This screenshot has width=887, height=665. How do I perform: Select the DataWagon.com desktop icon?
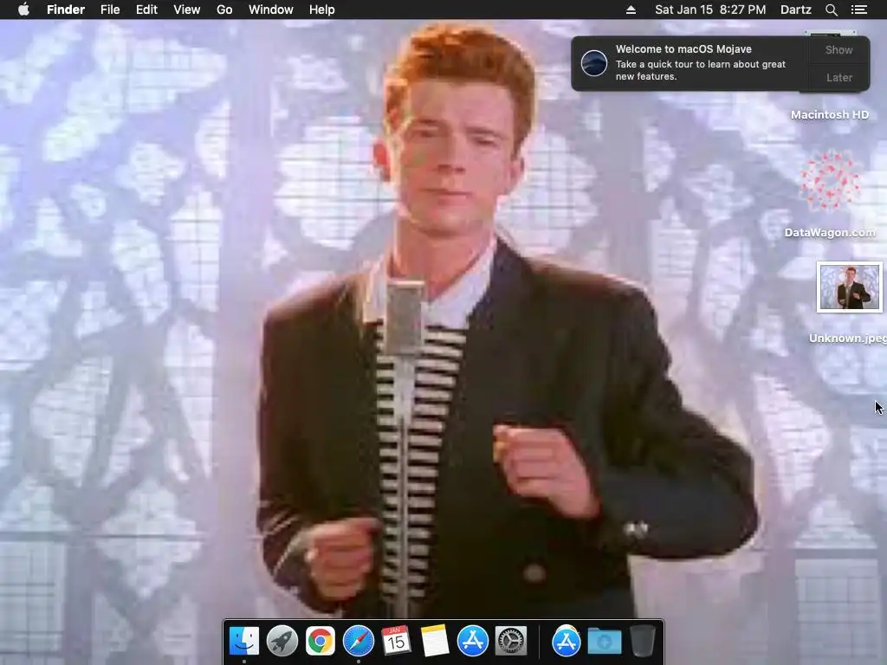click(x=830, y=180)
